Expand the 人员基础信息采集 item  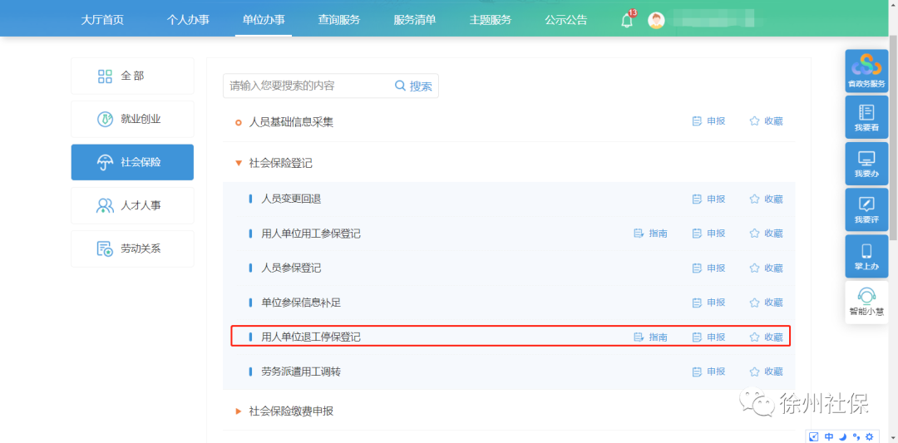pos(291,122)
